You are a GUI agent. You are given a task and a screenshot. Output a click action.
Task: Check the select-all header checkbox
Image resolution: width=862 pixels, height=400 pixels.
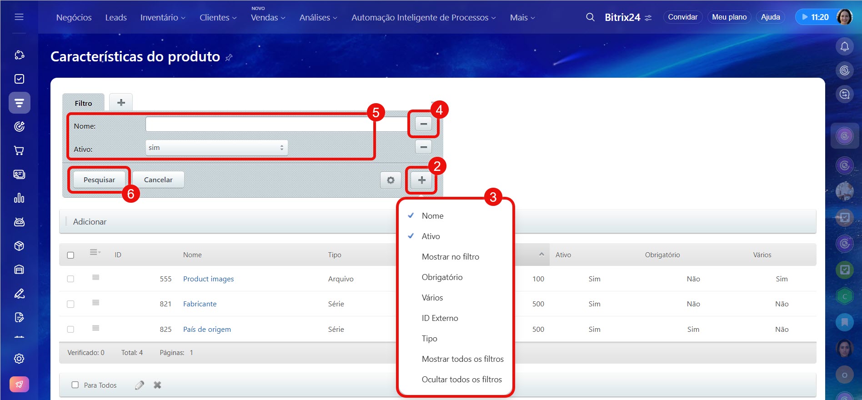point(70,255)
